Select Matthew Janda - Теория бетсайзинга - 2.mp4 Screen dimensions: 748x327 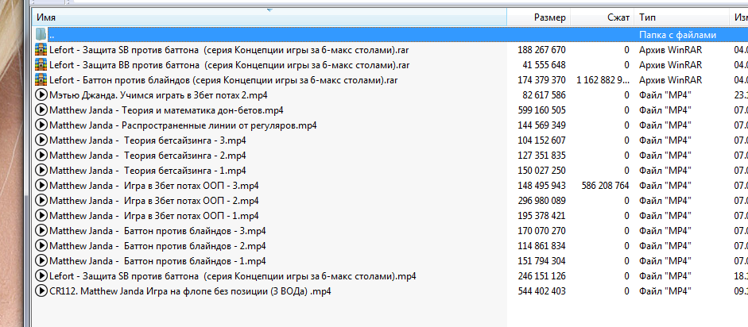pos(147,156)
